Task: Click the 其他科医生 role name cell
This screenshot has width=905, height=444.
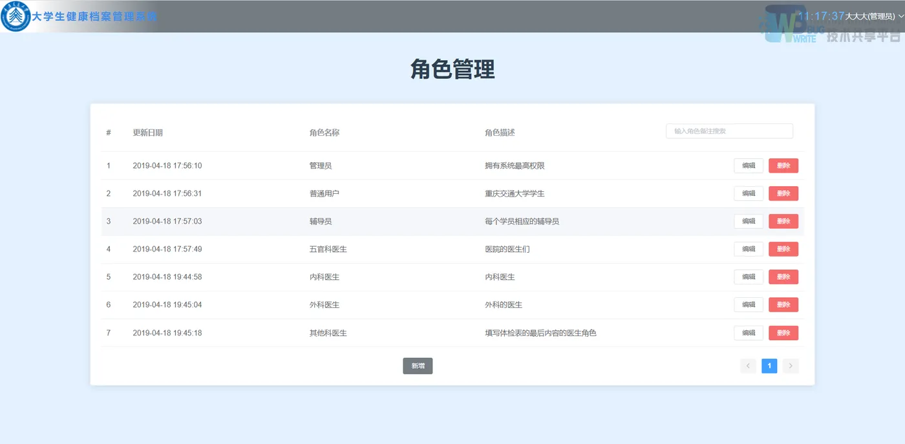Action: coord(328,333)
